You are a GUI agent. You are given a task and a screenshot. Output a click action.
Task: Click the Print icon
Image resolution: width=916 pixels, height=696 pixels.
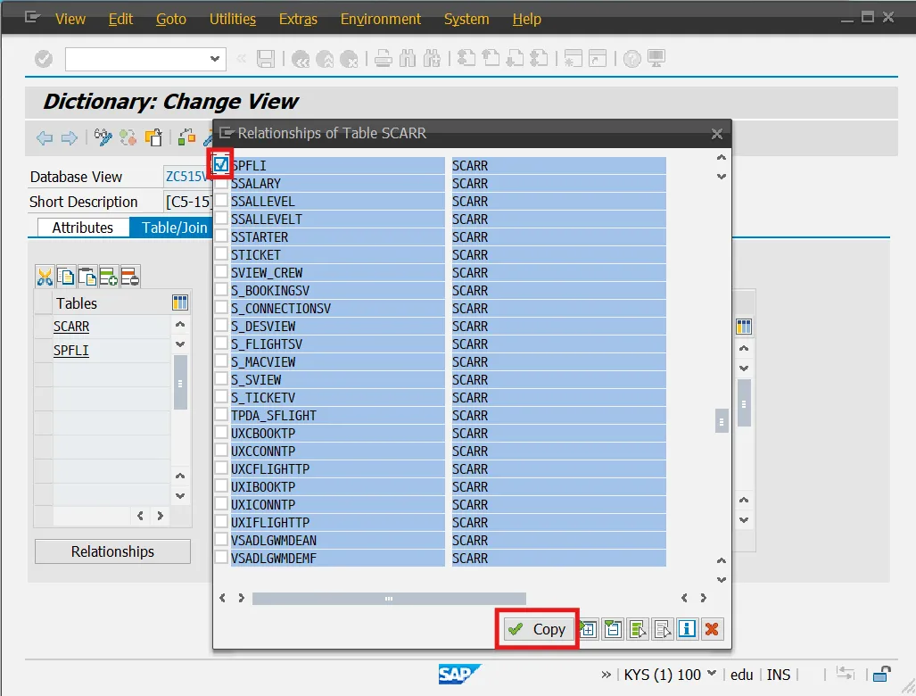tap(384, 59)
